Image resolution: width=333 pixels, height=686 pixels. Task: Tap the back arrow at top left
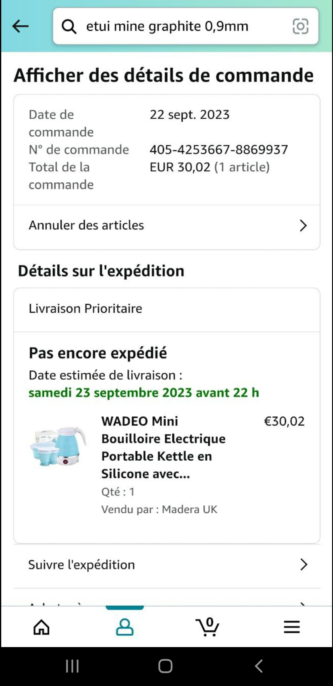pos(20,26)
